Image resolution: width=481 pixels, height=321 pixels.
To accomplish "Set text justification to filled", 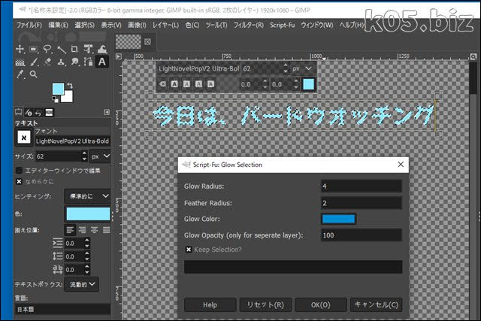I will coord(106,230).
